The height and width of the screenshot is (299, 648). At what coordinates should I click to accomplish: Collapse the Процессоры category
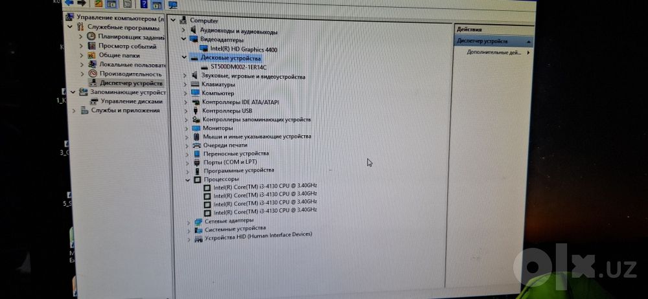[x=189, y=180]
